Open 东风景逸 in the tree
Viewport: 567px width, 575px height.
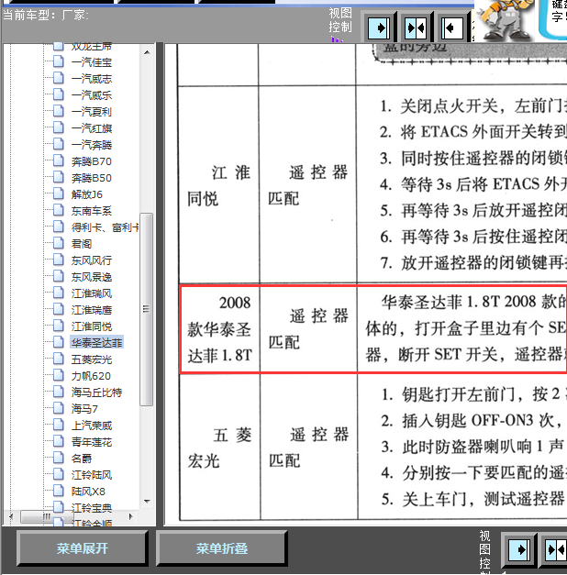pyautogui.click(x=92, y=277)
